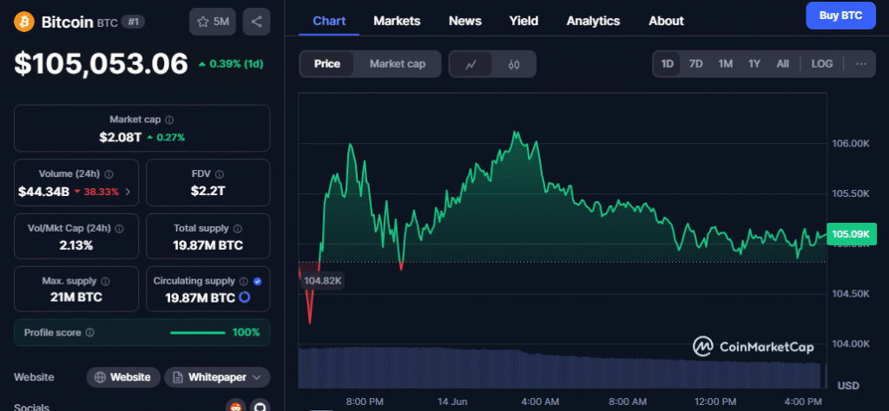Set chart range to 1D
This screenshot has width=889, height=411.
coord(668,64)
